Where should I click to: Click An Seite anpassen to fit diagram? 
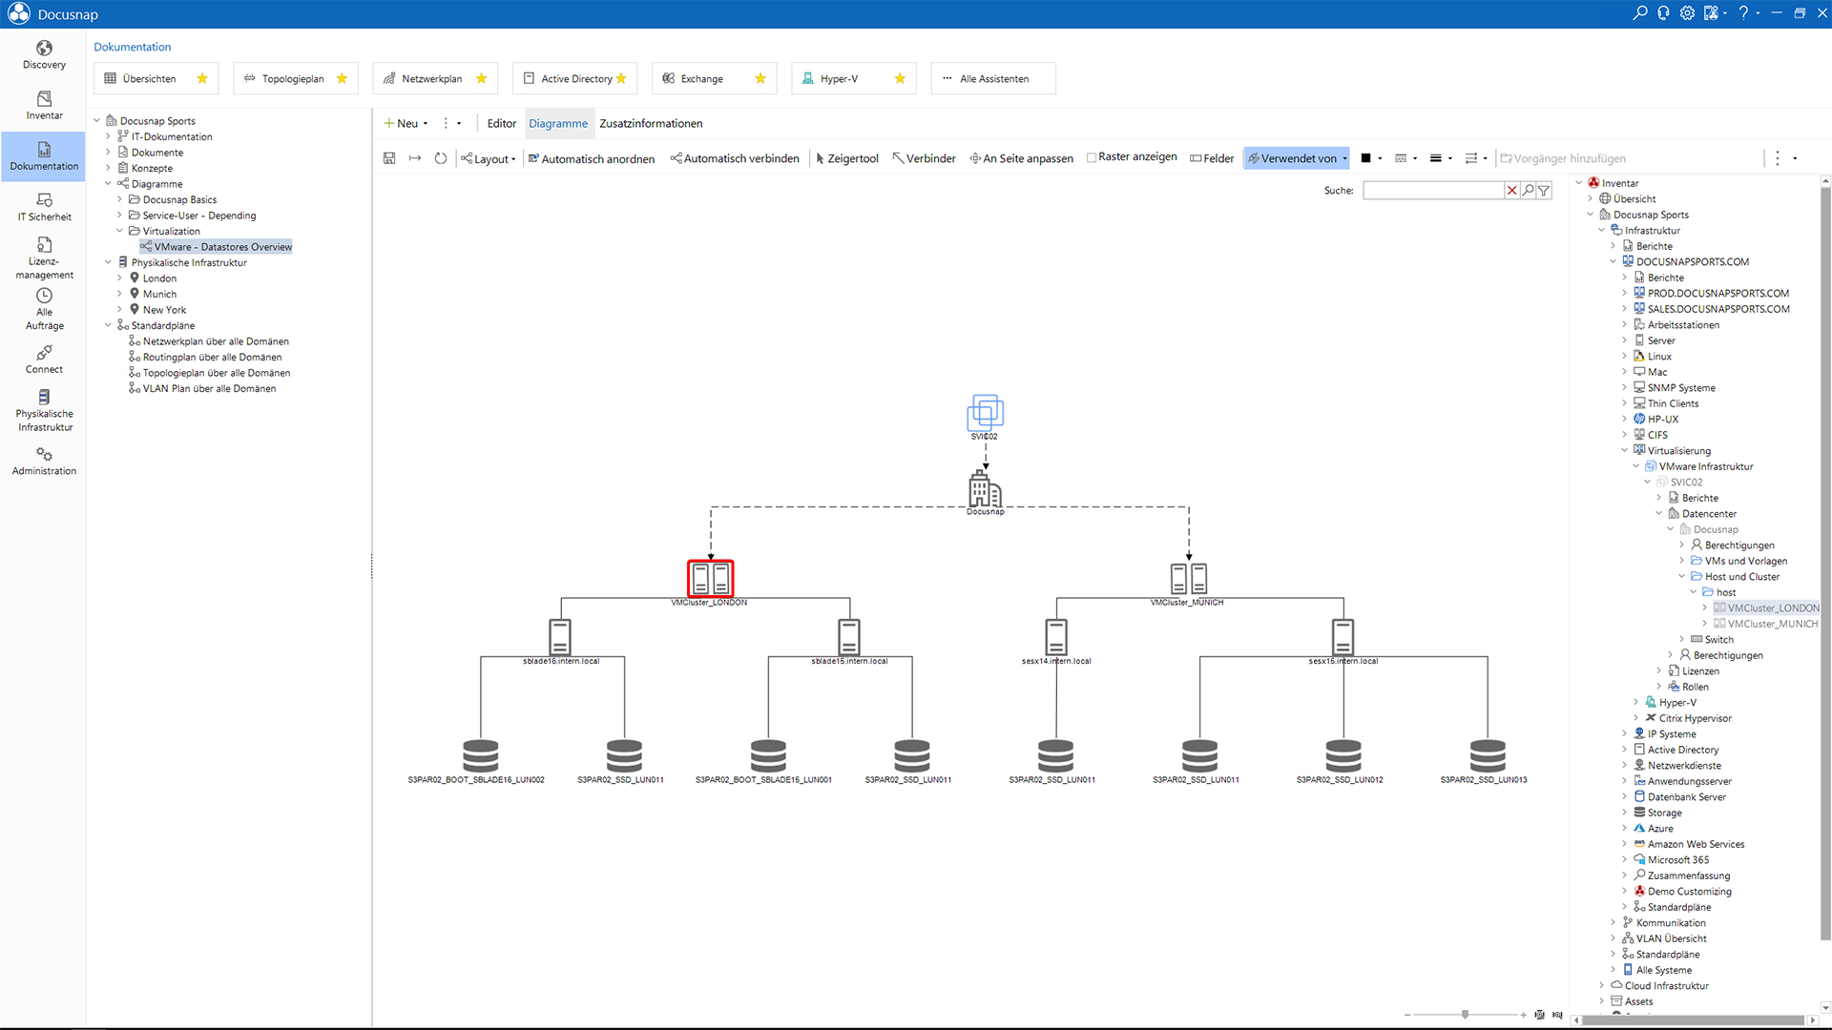click(x=1020, y=158)
